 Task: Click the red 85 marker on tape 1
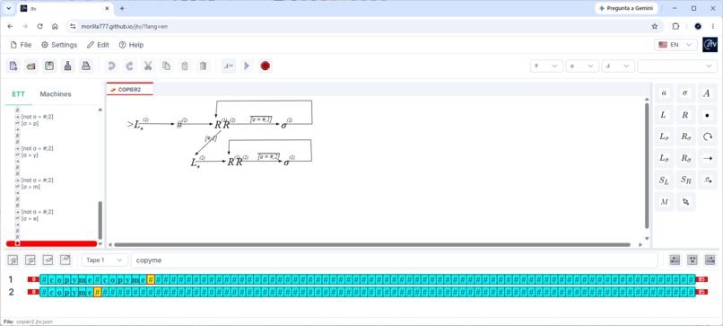[x=701, y=279]
